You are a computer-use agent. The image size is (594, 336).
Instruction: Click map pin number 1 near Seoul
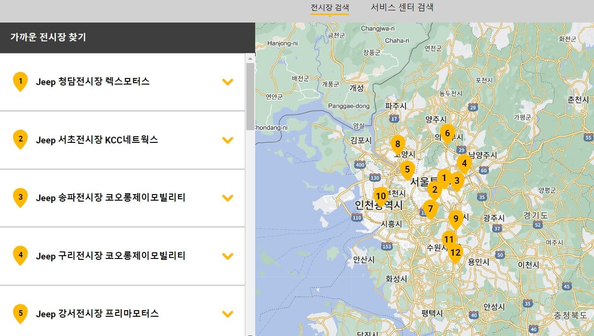click(x=444, y=178)
